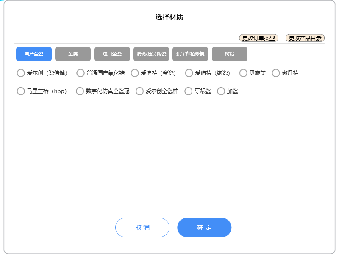Open the 集采种植修复 tab
The height and width of the screenshot is (254, 339).
pos(190,54)
